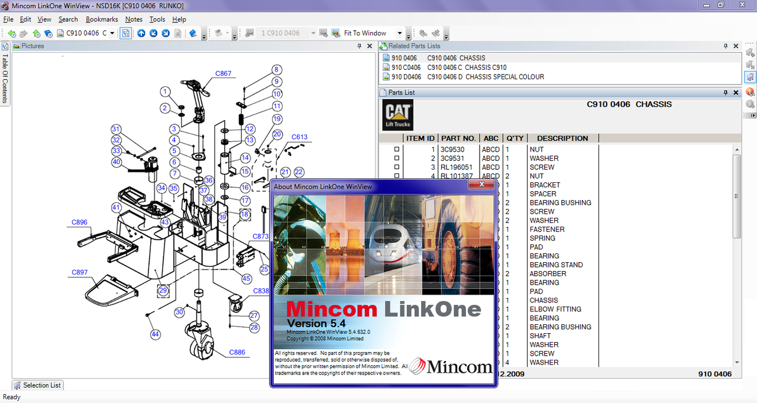Click the blue up arrow button

141,33
